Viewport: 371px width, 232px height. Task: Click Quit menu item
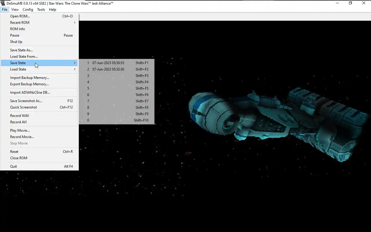[39, 166]
